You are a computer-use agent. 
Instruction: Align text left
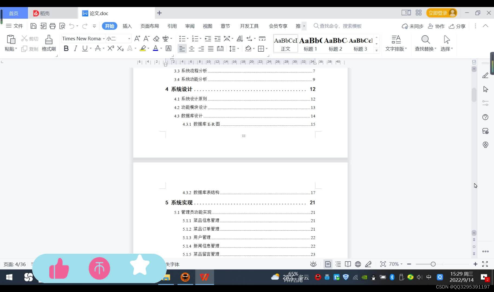coord(182,49)
